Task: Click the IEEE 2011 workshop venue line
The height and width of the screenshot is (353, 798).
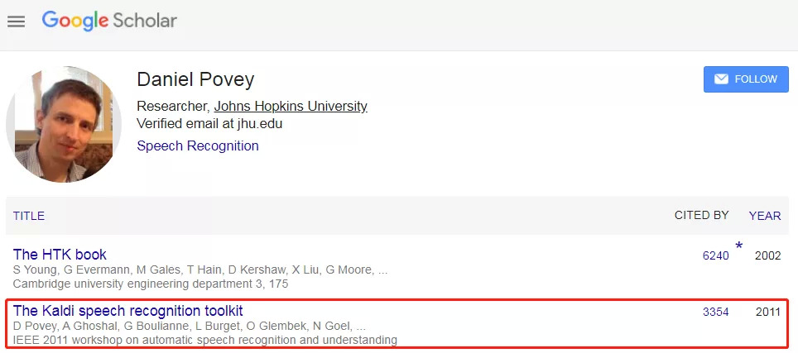Action: pyautogui.click(x=205, y=340)
